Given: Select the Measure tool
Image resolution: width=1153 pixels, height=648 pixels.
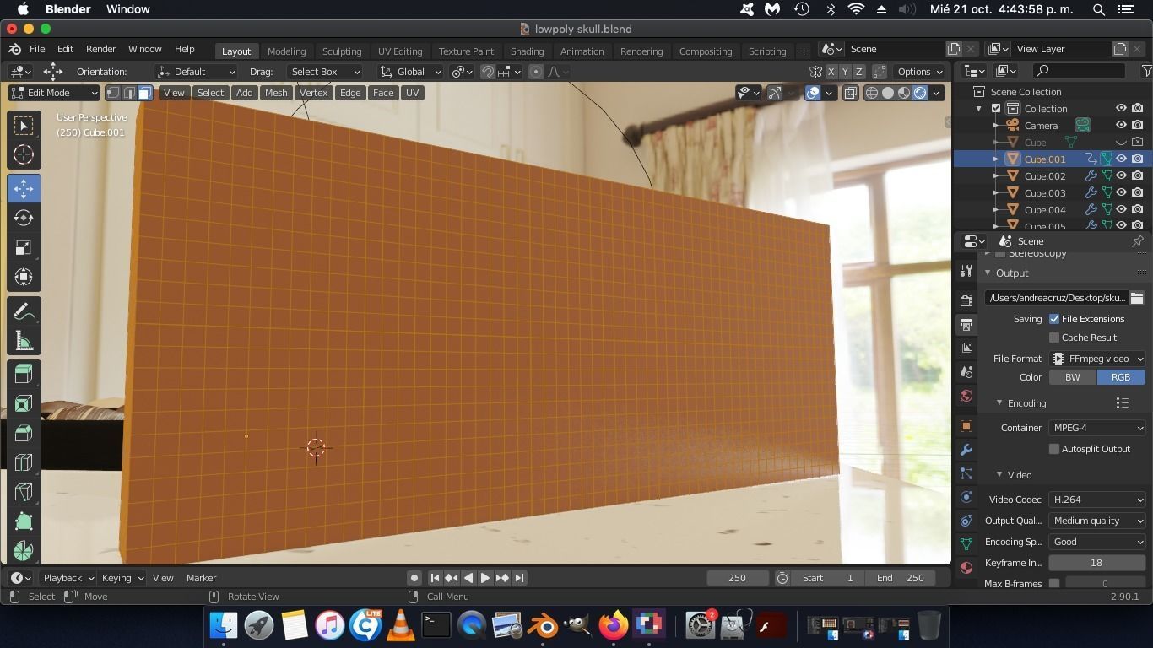Looking at the screenshot, I should coord(24,341).
